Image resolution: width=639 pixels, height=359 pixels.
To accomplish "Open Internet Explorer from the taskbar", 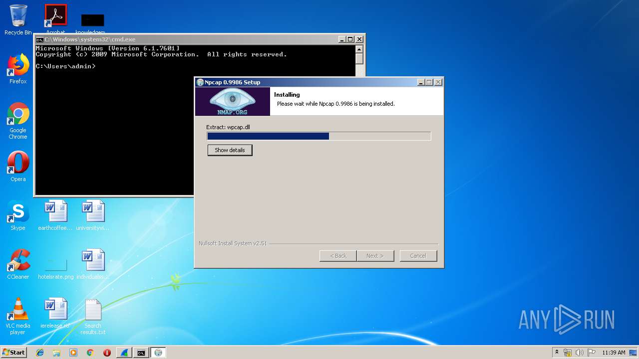I will pyautogui.click(x=40, y=353).
